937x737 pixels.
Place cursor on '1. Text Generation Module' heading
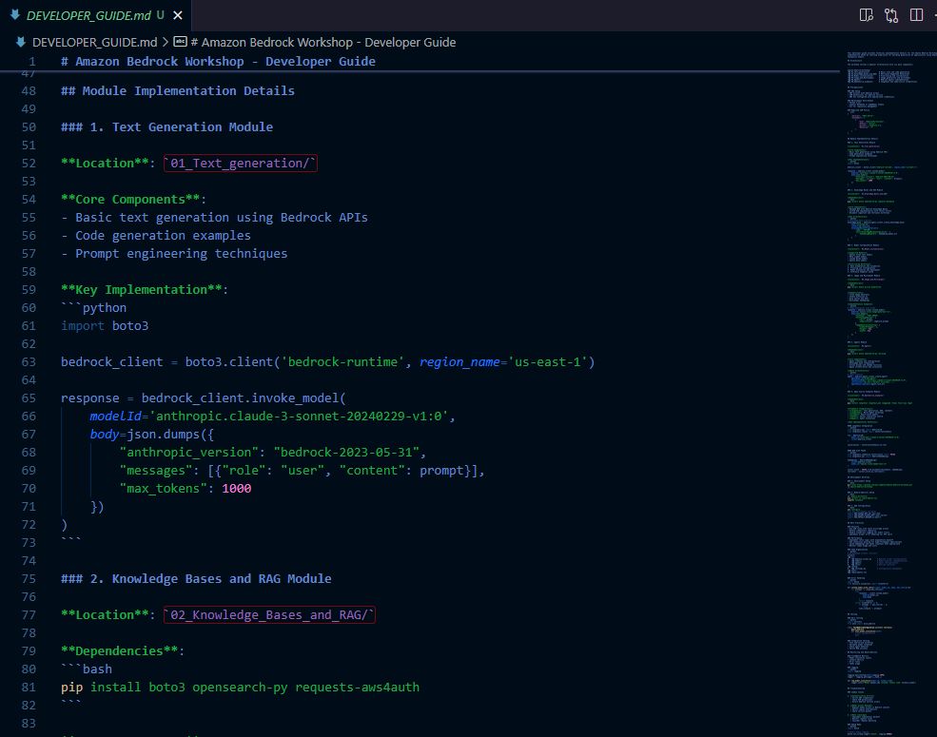[x=192, y=127]
